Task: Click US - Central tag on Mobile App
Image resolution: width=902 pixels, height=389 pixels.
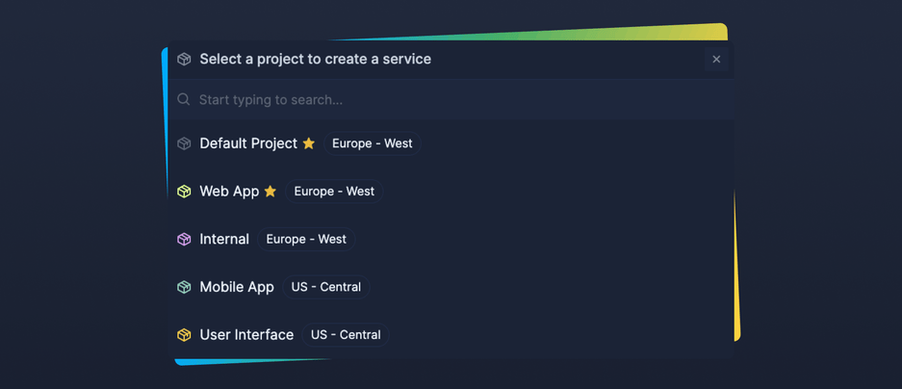Action: (326, 287)
